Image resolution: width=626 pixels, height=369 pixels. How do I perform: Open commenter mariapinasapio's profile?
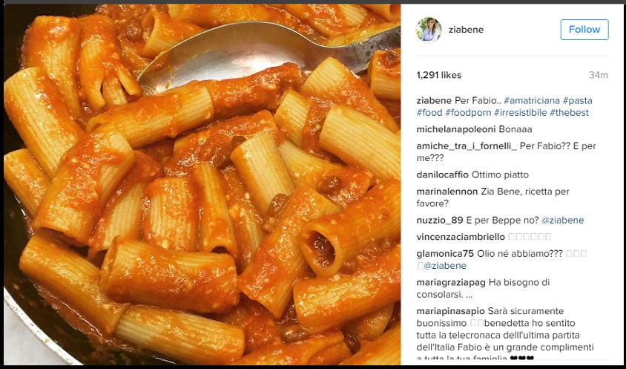[450, 311]
